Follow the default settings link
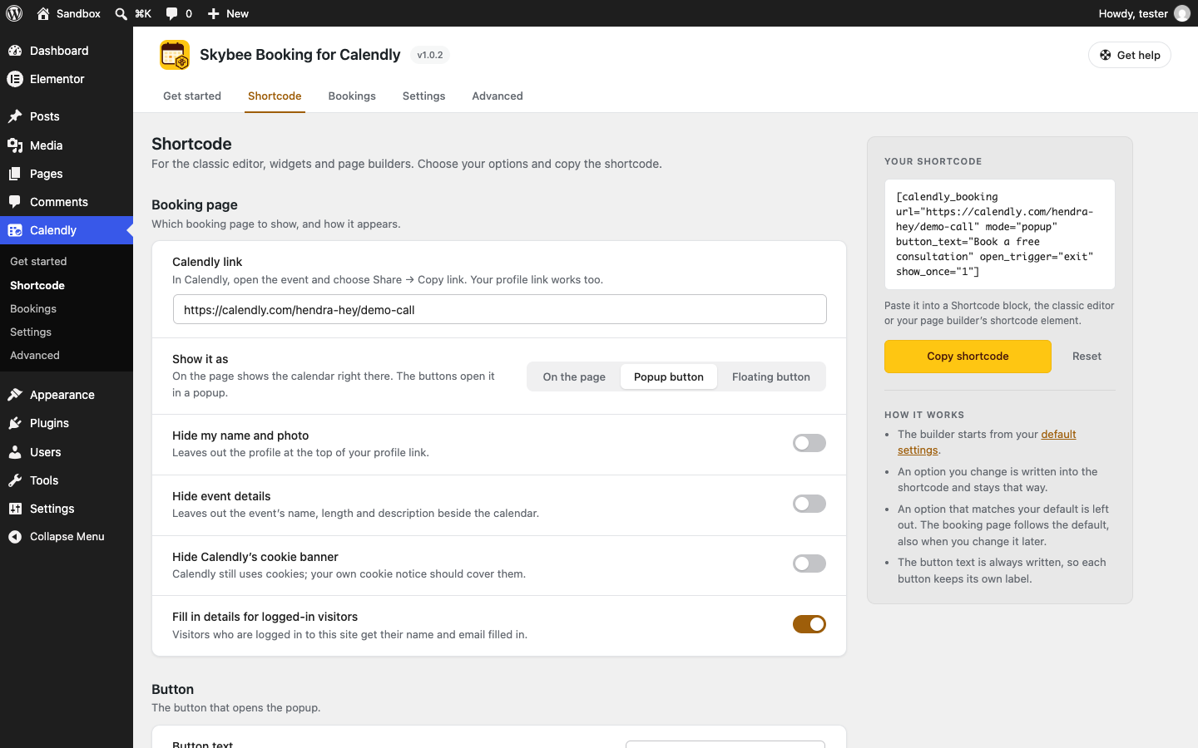Screen dimensions: 1198x748 987,442
